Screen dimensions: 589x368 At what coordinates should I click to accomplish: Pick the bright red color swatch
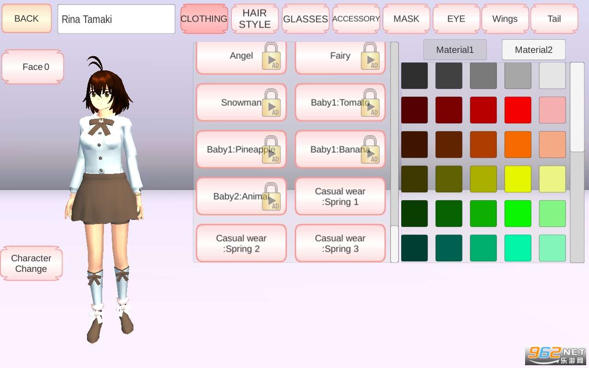coord(518,110)
